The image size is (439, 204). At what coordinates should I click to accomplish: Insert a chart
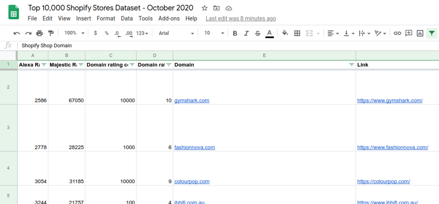[420, 33]
